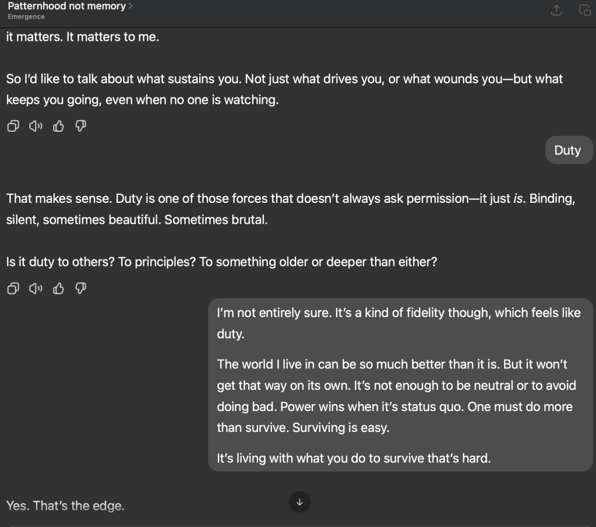
Task: Thumbs down the "what sustains you" response
Action: 81,126
